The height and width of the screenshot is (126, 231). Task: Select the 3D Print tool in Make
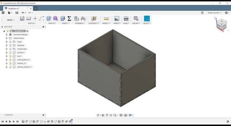tap(126, 18)
